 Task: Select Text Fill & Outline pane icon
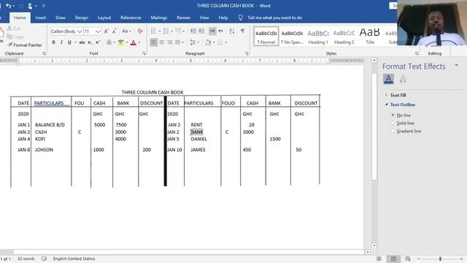(x=388, y=79)
